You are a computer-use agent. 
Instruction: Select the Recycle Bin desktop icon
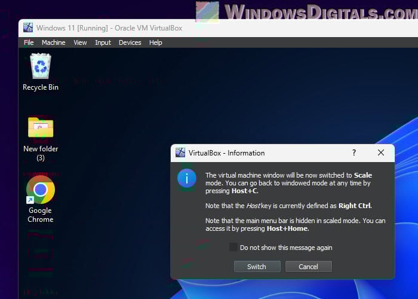point(41,66)
